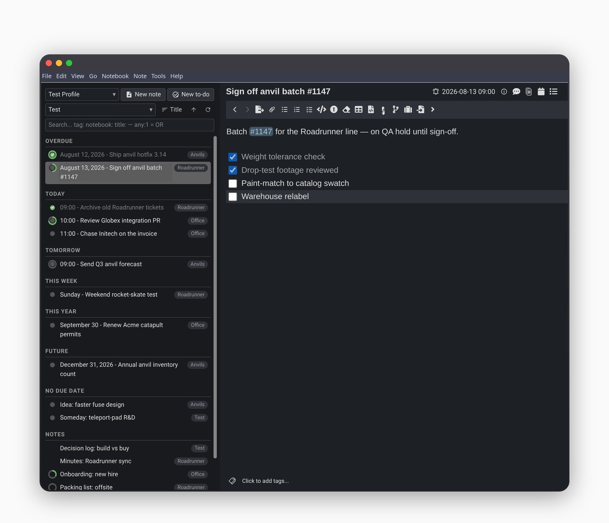Click to add tags at note bottom
The width and height of the screenshot is (609, 523).
(265, 481)
